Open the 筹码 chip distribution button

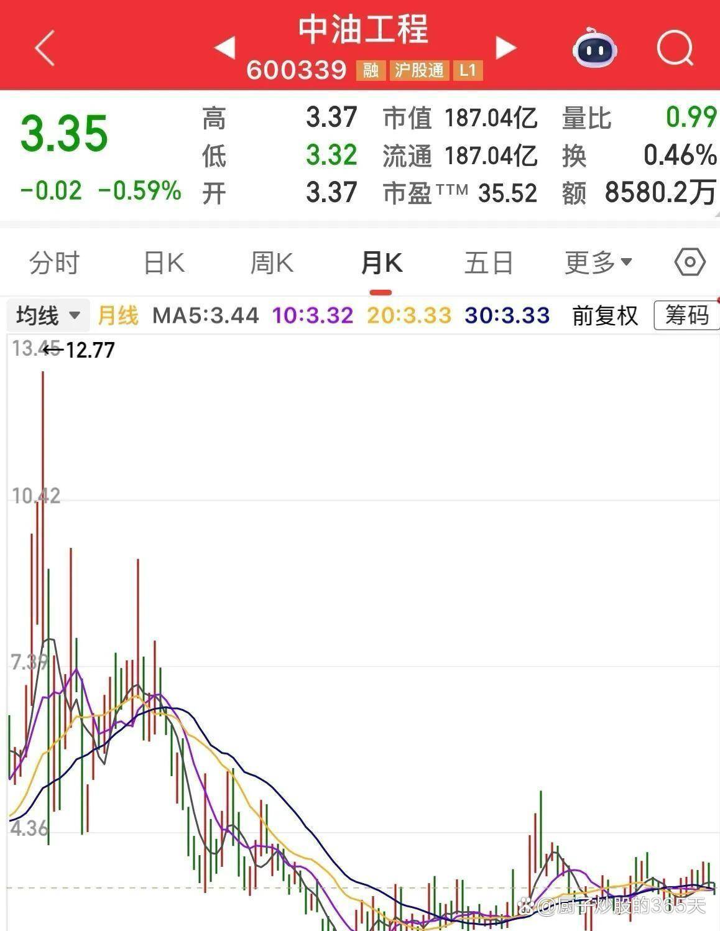[686, 316]
